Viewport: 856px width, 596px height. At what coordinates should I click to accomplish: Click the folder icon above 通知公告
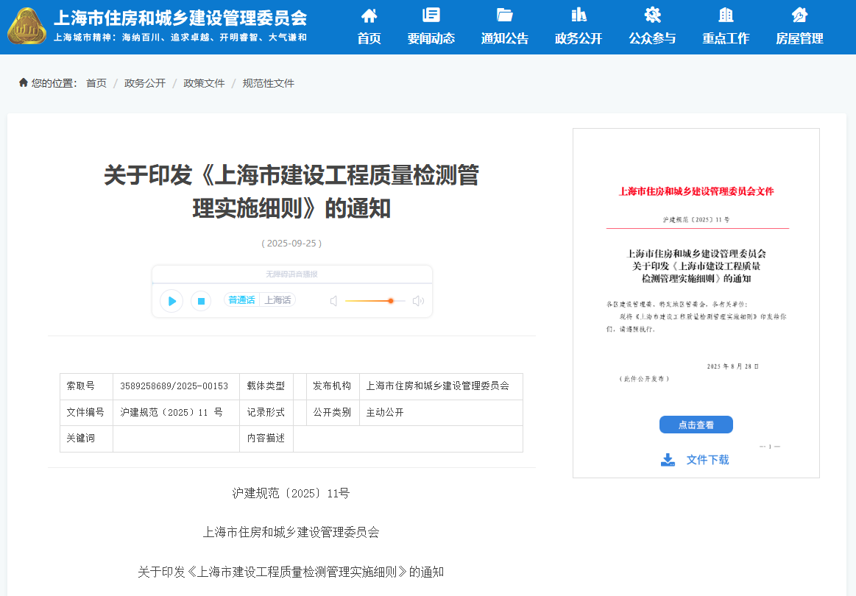pyautogui.click(x=504, y=15)
